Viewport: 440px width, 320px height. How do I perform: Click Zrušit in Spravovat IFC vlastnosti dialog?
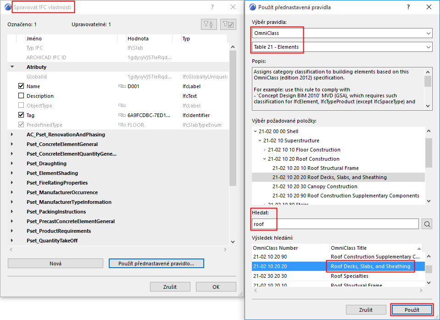170,287
